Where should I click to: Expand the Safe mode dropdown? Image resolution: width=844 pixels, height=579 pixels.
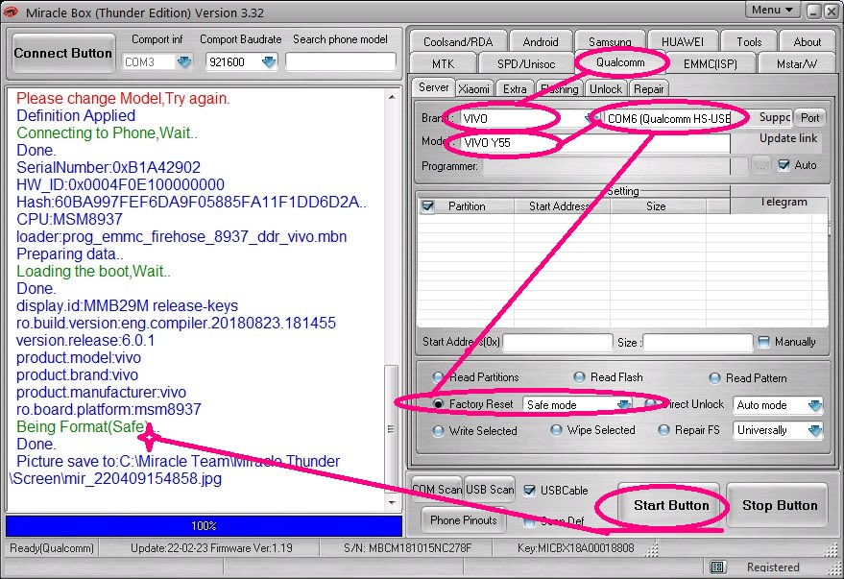click(623, 404)
